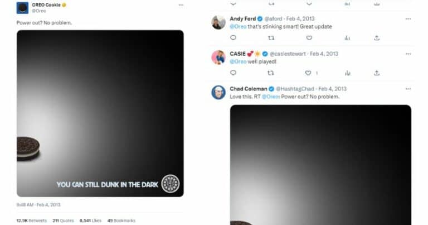
Task: Open more menu on Andy Ford's tweet
Action: (408, 19)
